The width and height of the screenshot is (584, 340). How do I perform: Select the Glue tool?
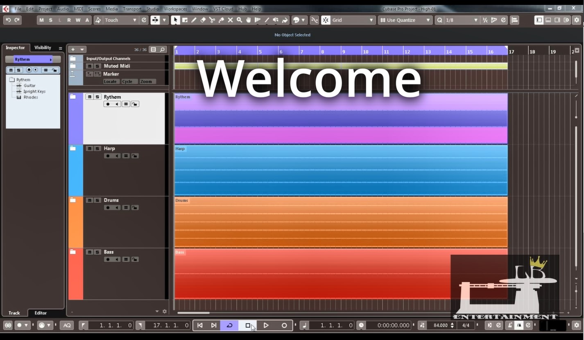[x=221, y=20]
